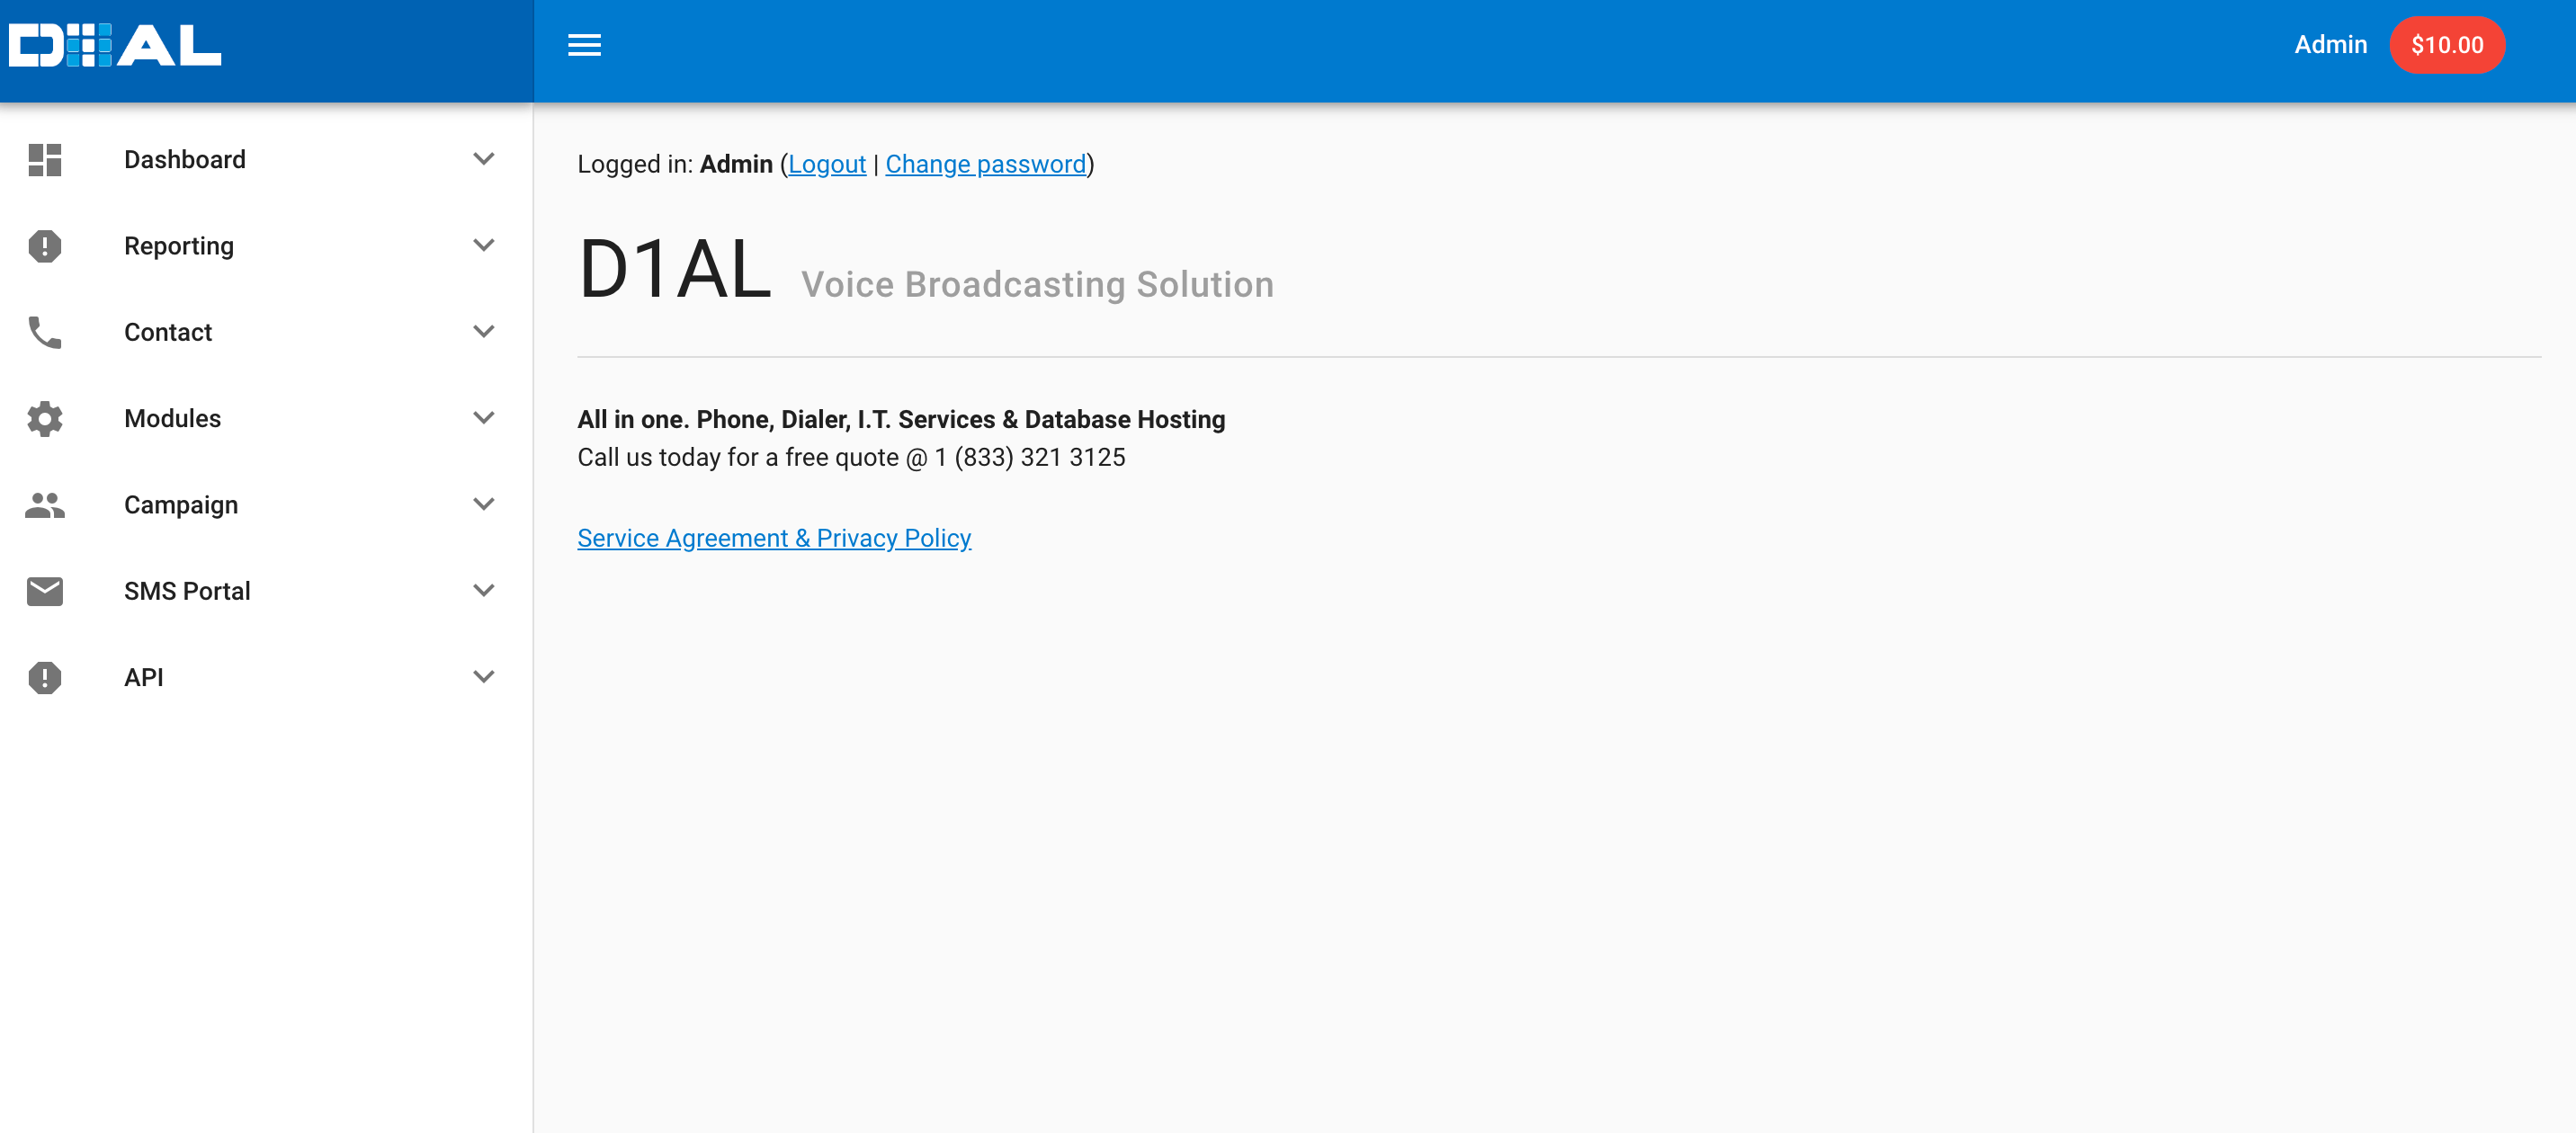Open the SMS Portal menu item

pyautogui.click(x=187, y=591)
